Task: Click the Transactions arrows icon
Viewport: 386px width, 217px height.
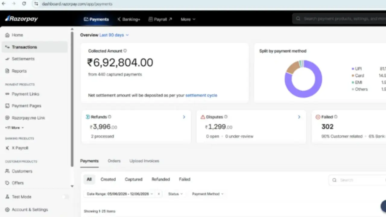Action: [7, 47]
